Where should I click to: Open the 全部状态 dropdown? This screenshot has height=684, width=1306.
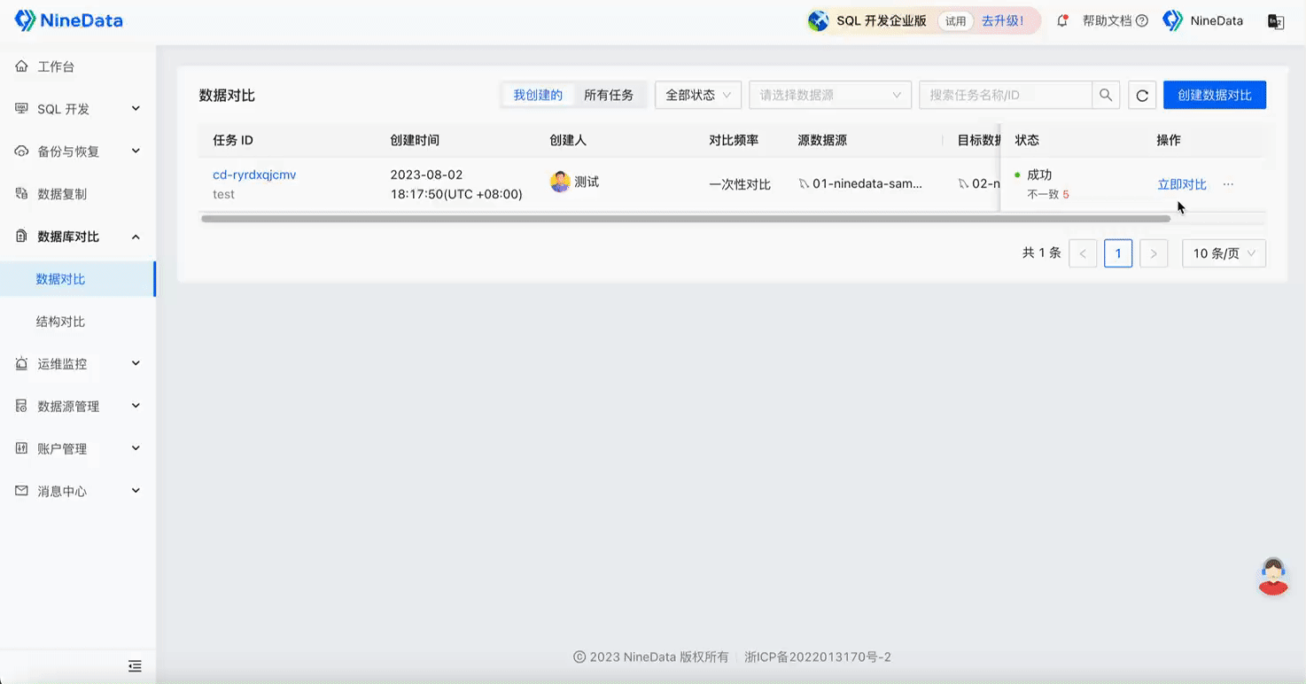697,95
